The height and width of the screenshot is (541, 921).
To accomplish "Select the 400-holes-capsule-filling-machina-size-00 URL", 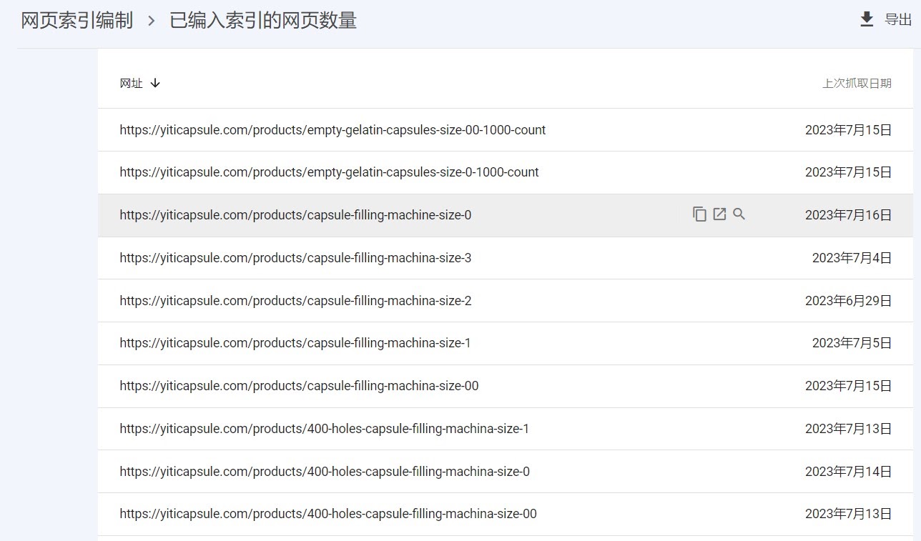I will [328, 514].
